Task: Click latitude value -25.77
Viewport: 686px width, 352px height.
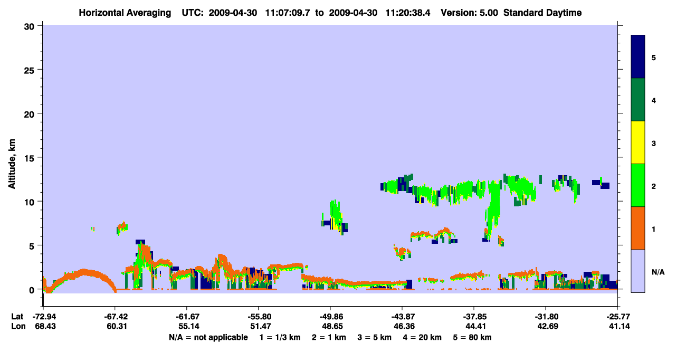Action: coord(617,317)
